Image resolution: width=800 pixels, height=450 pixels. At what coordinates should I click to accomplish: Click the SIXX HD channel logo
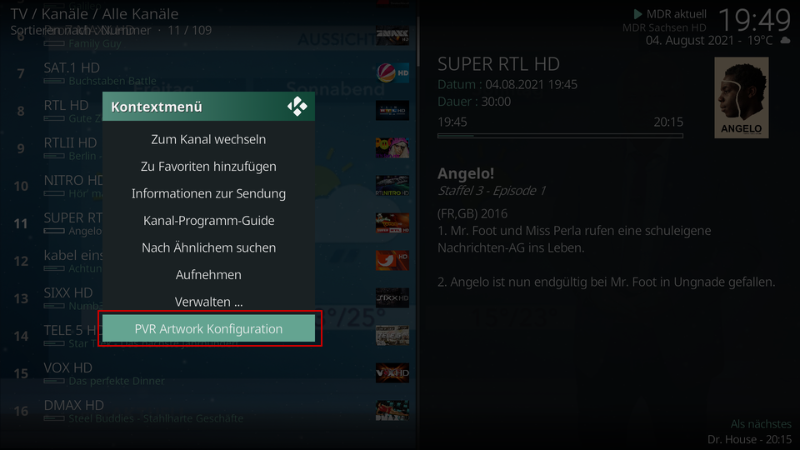point(392,298)
